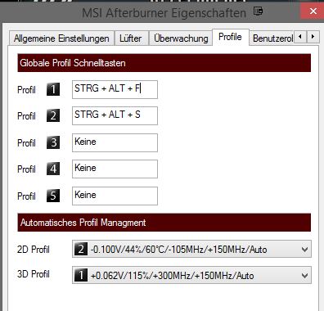Image resolution: width=324 pixels, height=311 pixels.
Task: Open the Allgemeine Einstellungen tab
Action: (61, 38)
